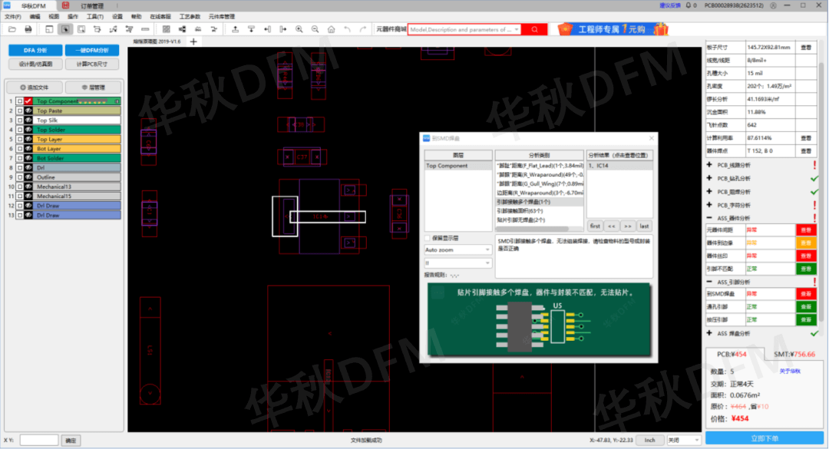Open the Auto zoom dropdown

tap(457, 249)
